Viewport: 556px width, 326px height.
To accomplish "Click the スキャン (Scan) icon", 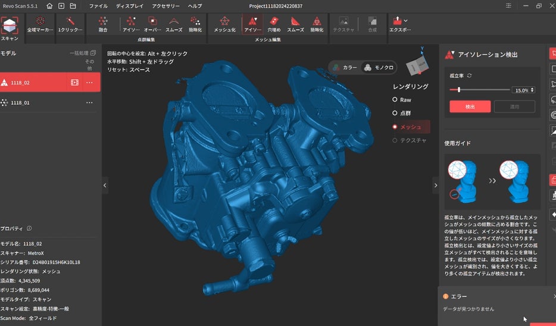I will [x=10, y=27].
